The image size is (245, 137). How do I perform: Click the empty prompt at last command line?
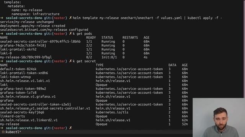coord(36,128)
